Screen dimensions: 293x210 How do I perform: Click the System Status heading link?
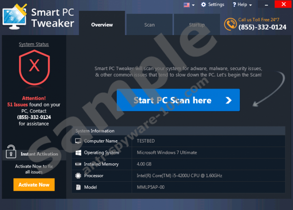(34, 44)
